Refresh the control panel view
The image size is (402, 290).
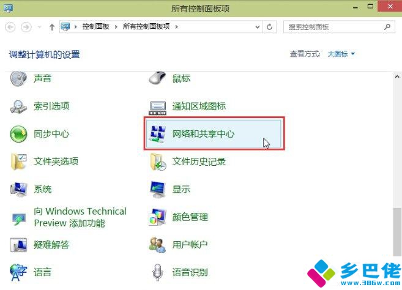point(269,27)
